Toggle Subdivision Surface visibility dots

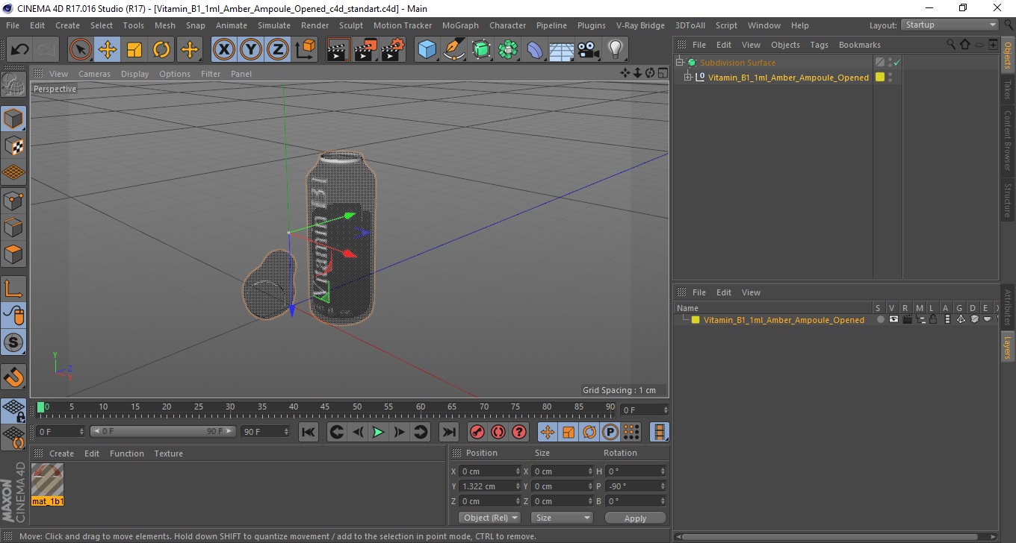click(x=890, y=63)
